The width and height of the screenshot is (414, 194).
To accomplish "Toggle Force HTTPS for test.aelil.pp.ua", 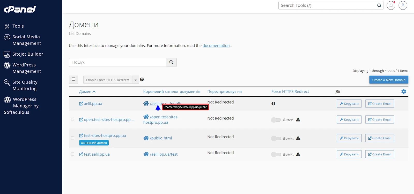I will (276, 154).
